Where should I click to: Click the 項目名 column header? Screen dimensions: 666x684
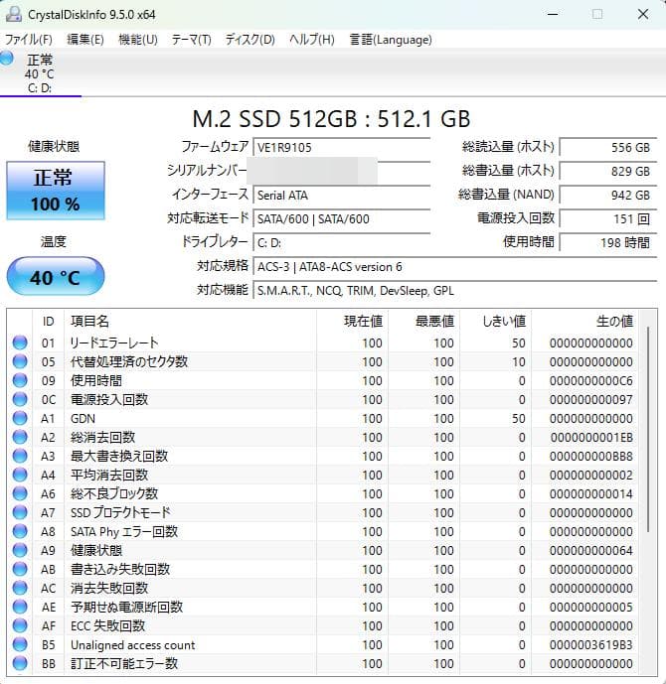(x=191, y=322)
